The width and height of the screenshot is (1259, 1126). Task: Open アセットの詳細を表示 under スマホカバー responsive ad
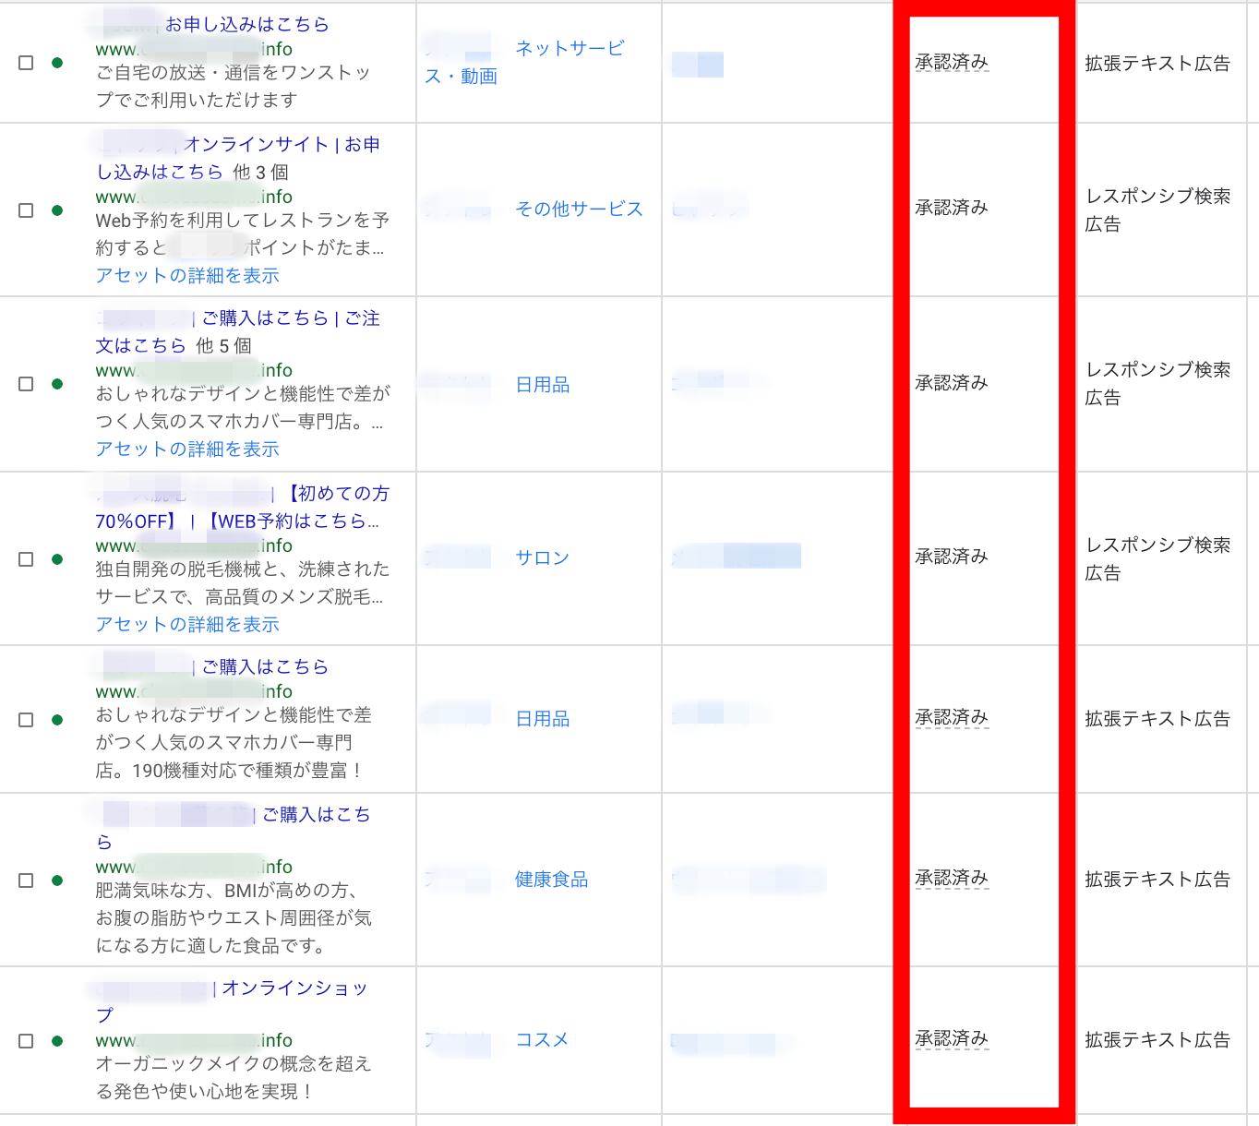coord(187,449)
